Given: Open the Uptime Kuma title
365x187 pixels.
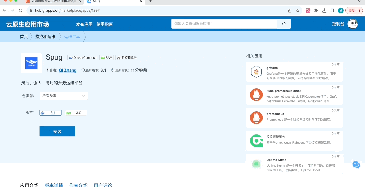Looking at the screenshot, I should (276, 160).
